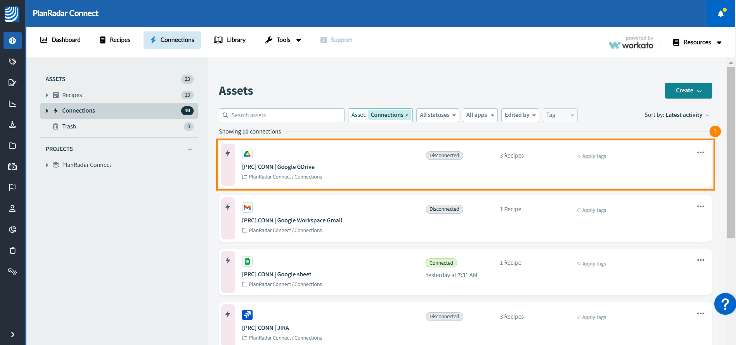Screen dimensions: 736x345
Task: Open the gears settings icon in sidebar
Action: tap(12, 271)
